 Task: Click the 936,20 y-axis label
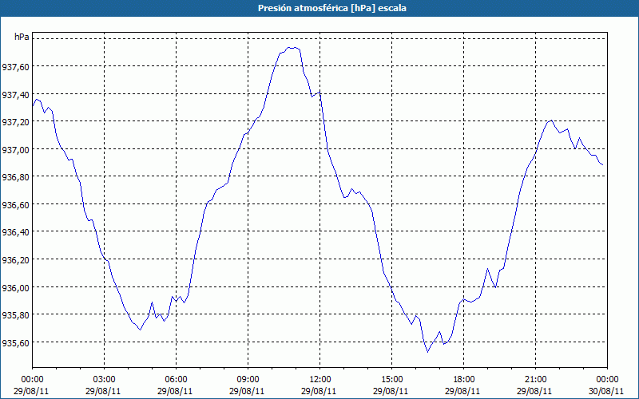tap(15, 260)
